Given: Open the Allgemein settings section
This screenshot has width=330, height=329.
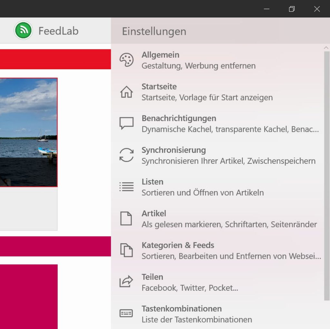Looking at the screenshot, I should (217, 60).
